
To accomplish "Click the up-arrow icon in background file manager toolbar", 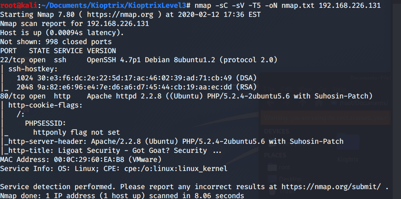I will (x=303, y=103).
